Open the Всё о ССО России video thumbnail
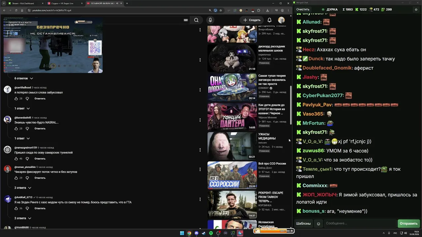The width and height of the screenshot is (422, 237). tap(232, 175)
